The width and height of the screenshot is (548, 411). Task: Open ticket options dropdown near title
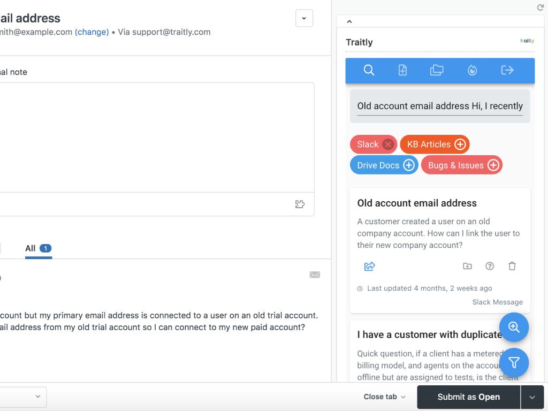pos(304,18)
